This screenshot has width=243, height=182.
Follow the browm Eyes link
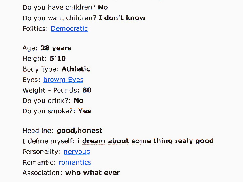(x=63, y=80)
